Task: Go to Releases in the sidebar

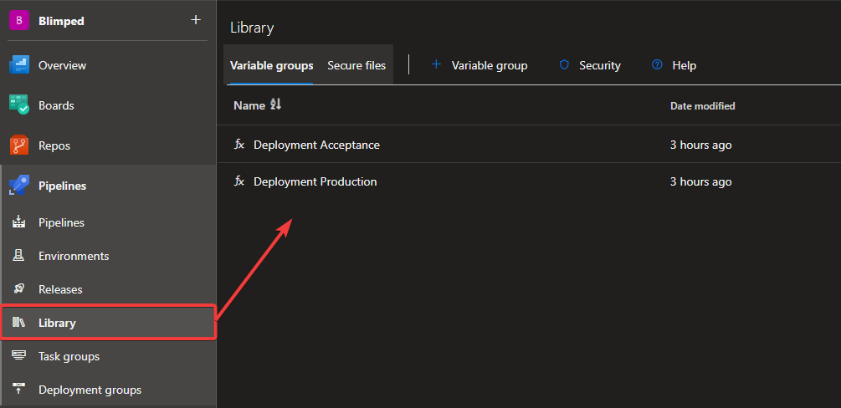Action: coord(60,289)
